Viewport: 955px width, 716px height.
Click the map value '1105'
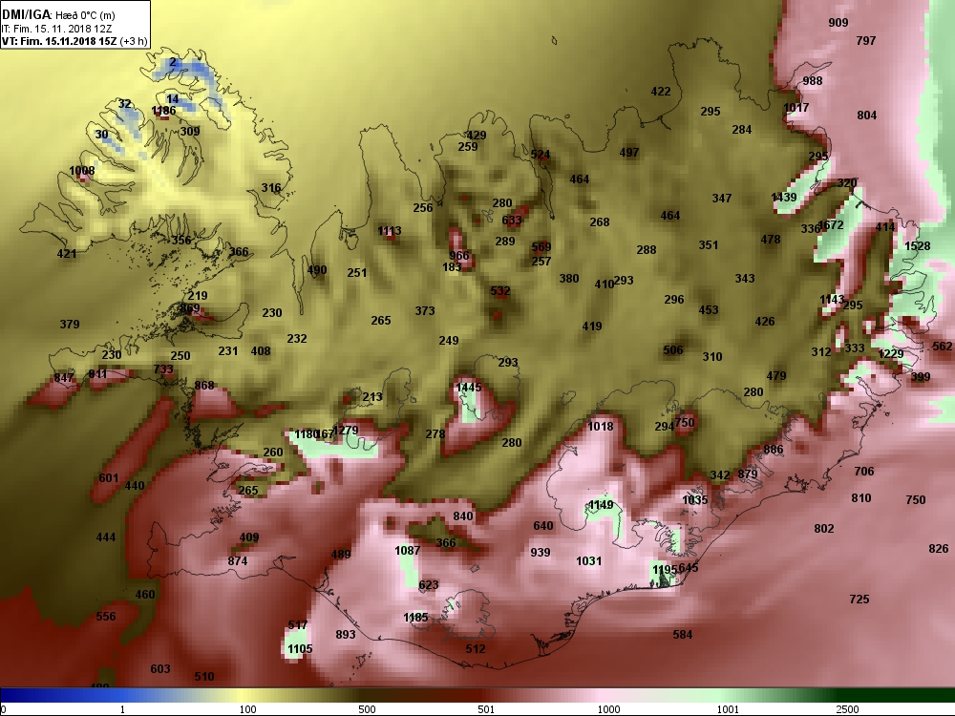click(300, 649)
